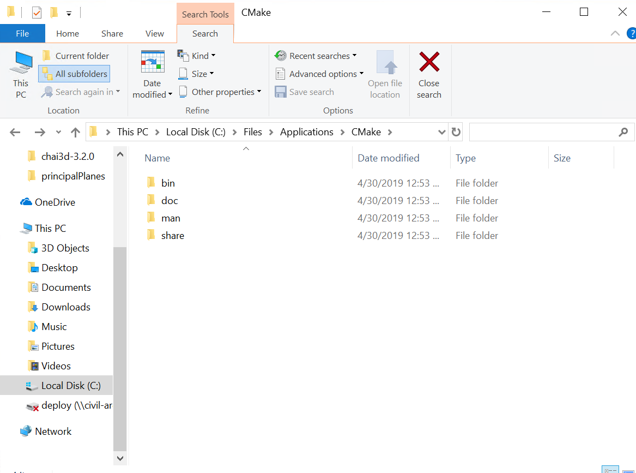Click Applications in the address breadcrumb

306,132
